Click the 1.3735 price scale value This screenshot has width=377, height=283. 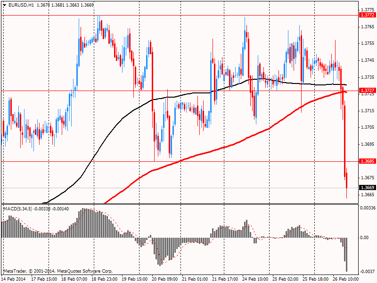pyautogui.click(x=368, y=77)
